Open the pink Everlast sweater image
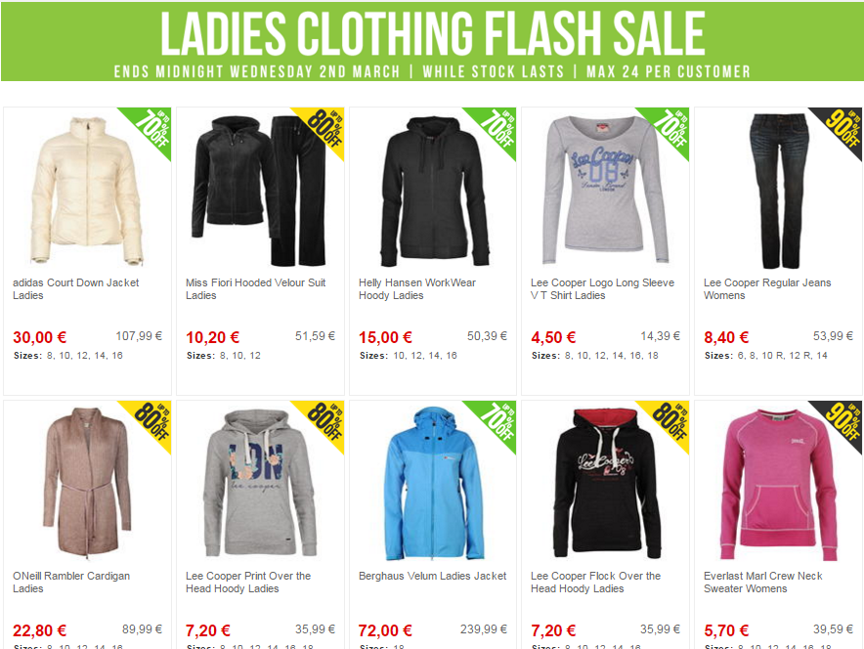Screen dimensions: 864x649 [778, 485]
